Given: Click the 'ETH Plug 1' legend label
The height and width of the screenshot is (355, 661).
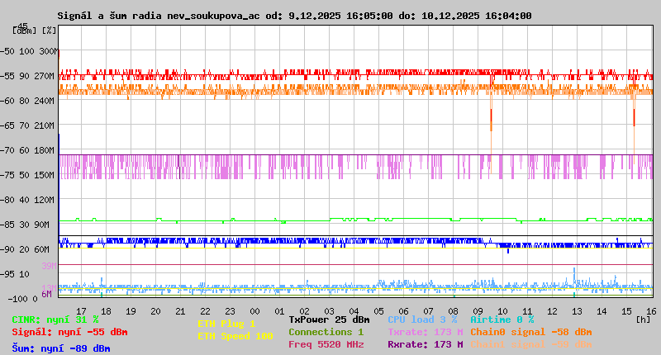Looking at the screenshot, I should [x=226, y=324].
